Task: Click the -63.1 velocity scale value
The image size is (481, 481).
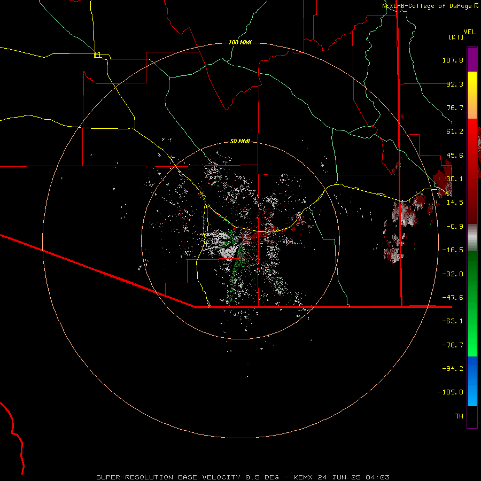Action: pos(453,321)
